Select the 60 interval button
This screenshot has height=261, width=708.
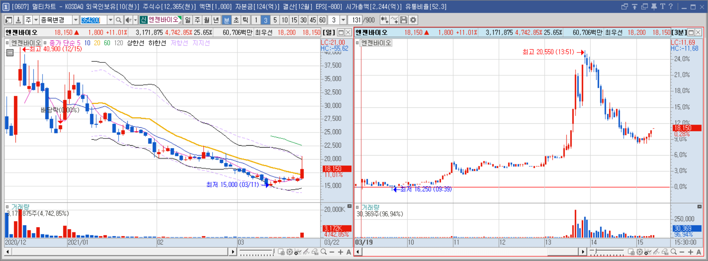(323, 20)
